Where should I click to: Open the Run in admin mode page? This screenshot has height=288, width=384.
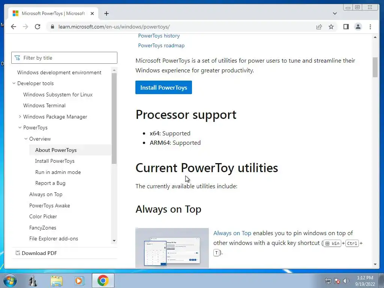(58, 172)
